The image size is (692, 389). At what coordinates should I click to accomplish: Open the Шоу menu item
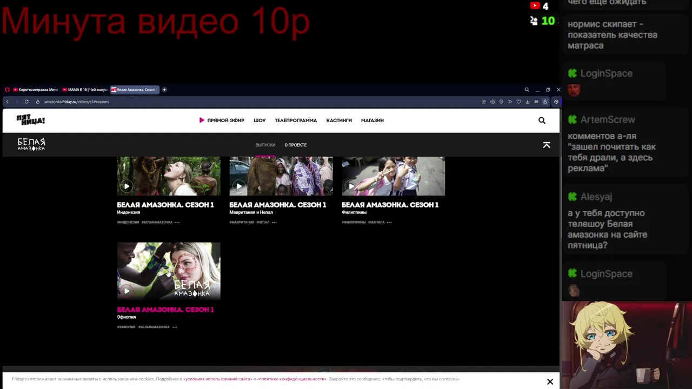(x=259, y=120)
